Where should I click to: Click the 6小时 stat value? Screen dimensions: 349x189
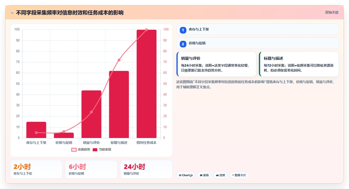pos(77,167)
